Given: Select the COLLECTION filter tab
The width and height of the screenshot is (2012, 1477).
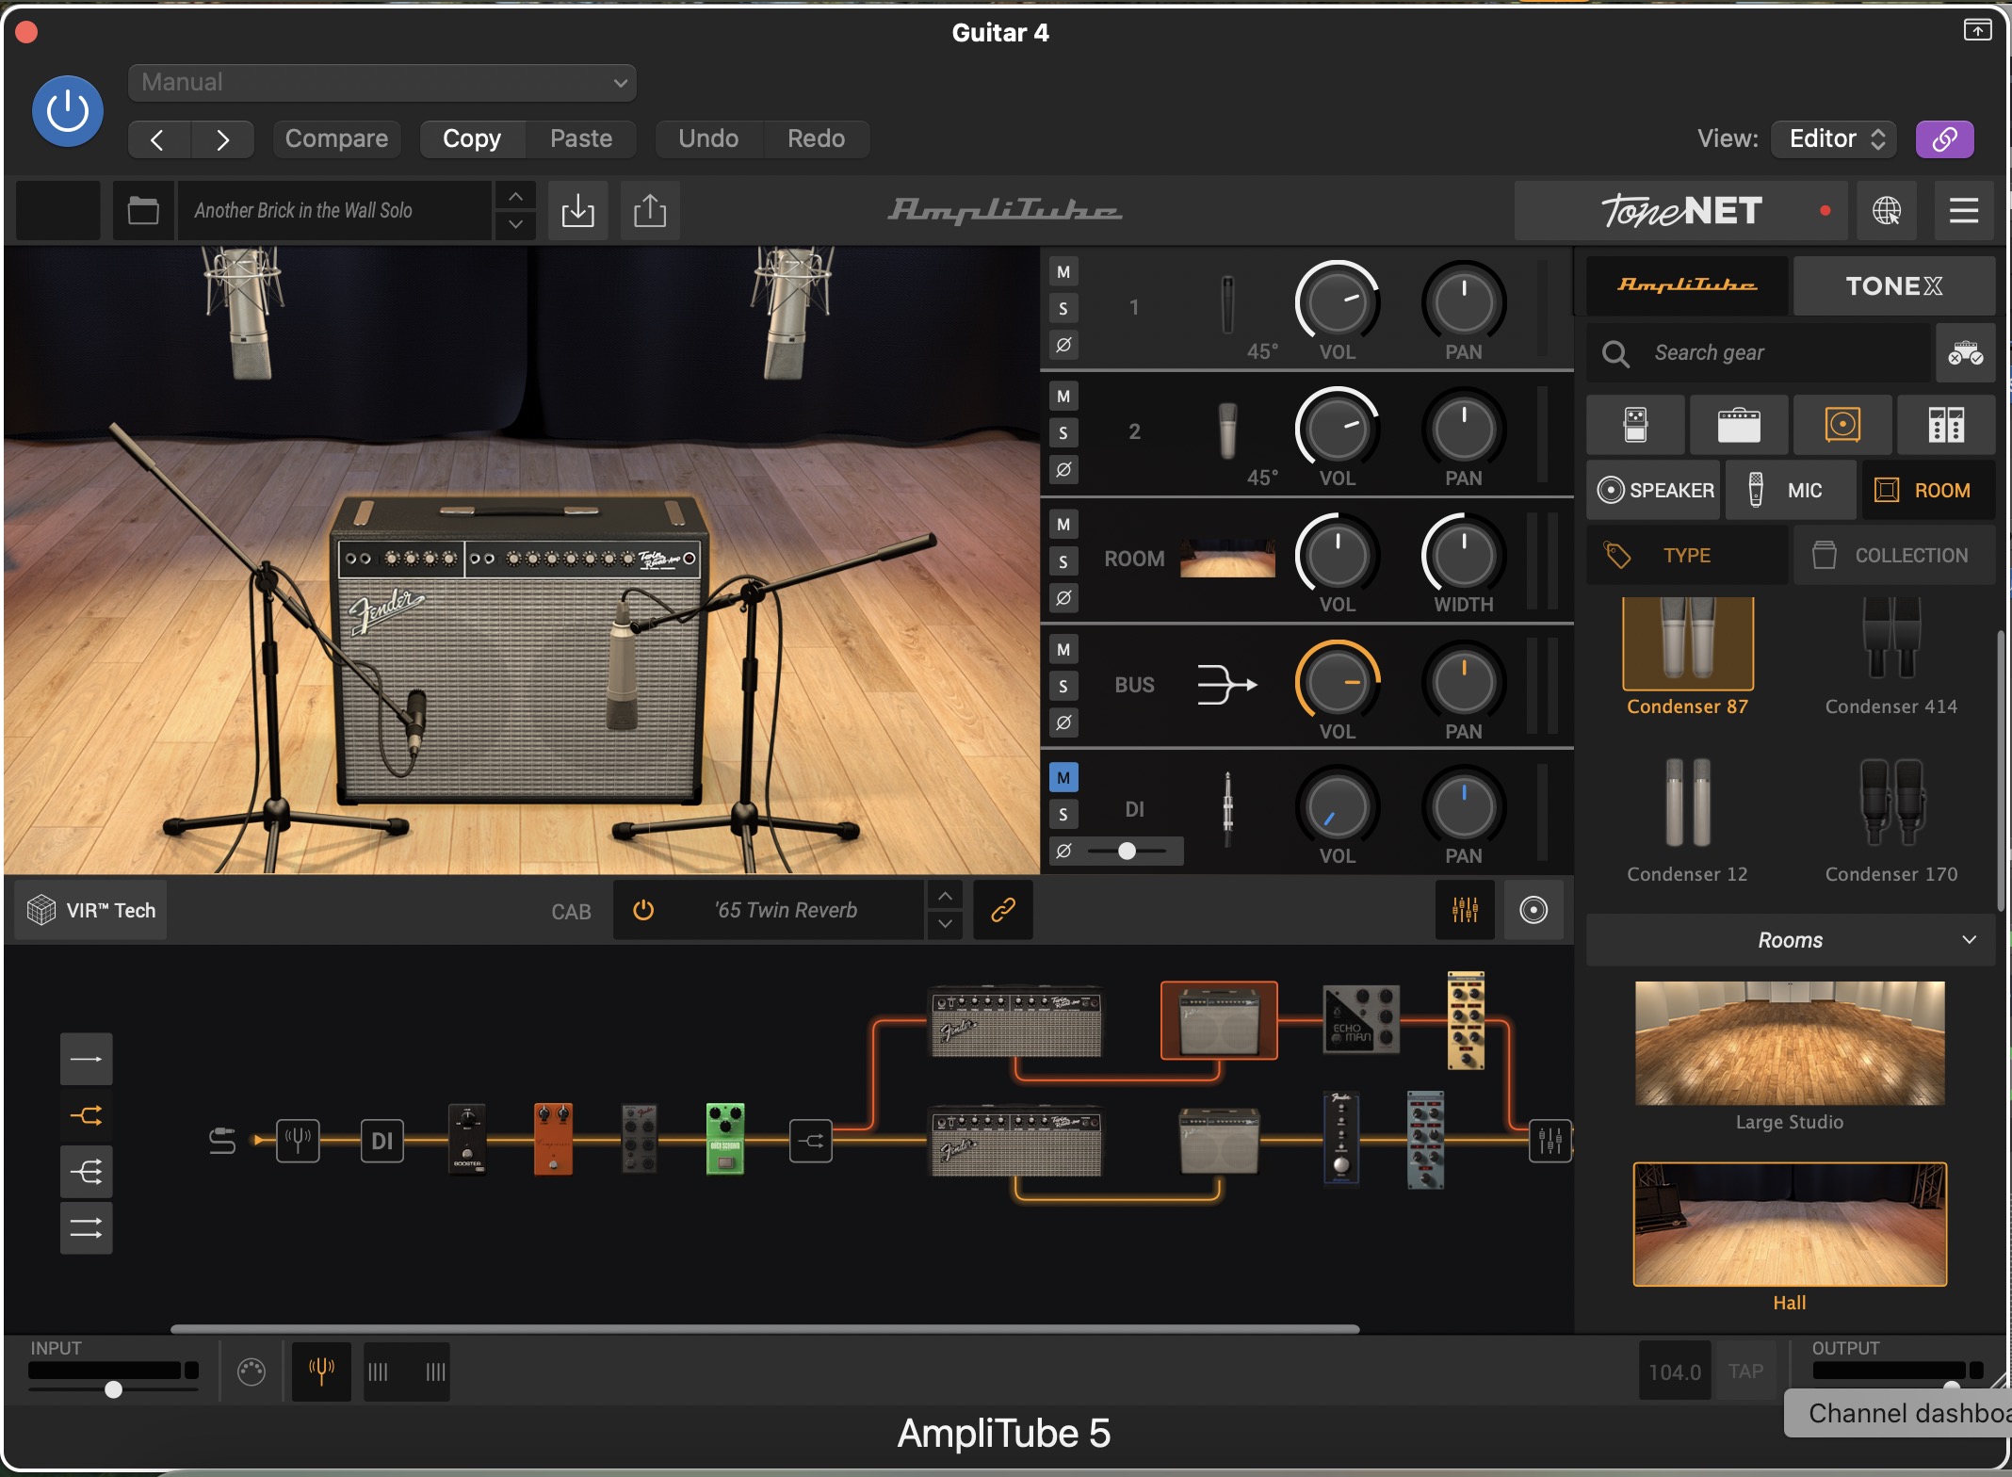Looking at the screenshot, I should coord(1893,555).
